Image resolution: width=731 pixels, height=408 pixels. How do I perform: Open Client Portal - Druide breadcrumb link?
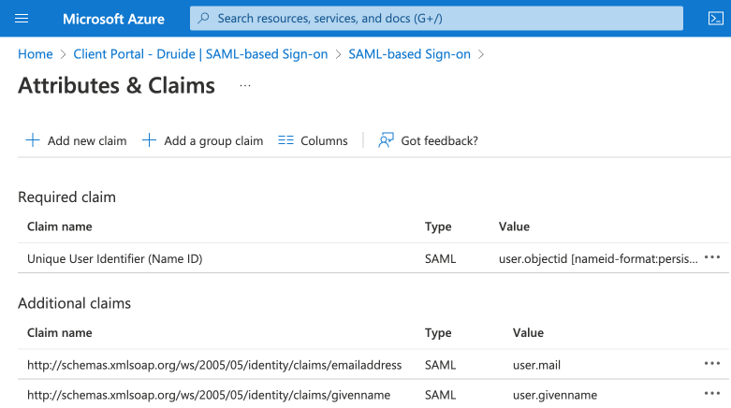click(x=201, y=54)
